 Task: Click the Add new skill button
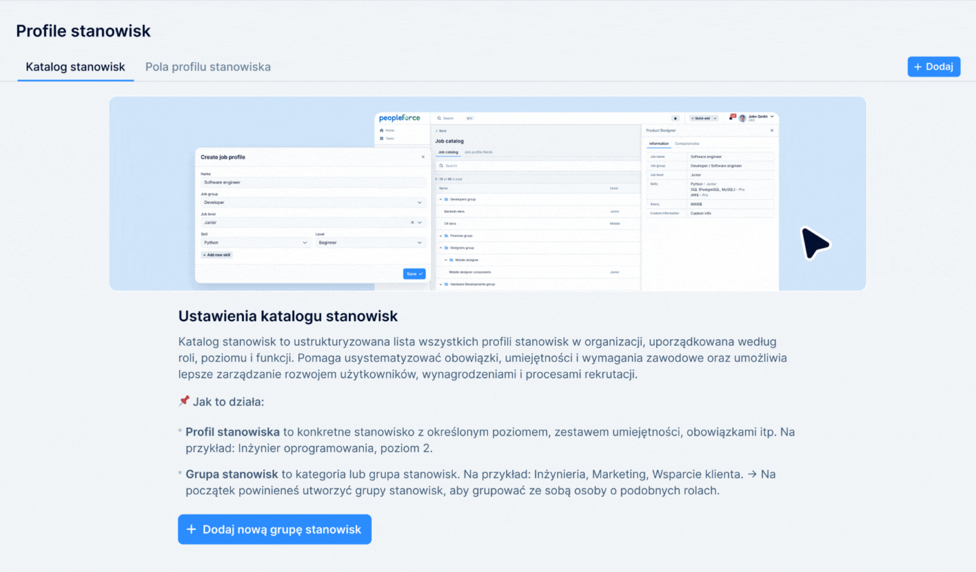[x=217, y=255]
